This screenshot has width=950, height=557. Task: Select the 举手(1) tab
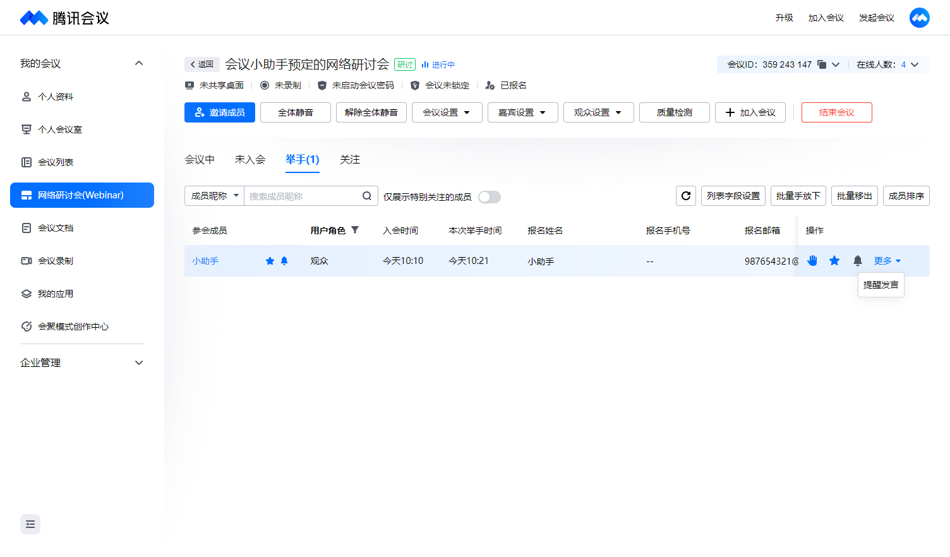click(x=303, y=160)
